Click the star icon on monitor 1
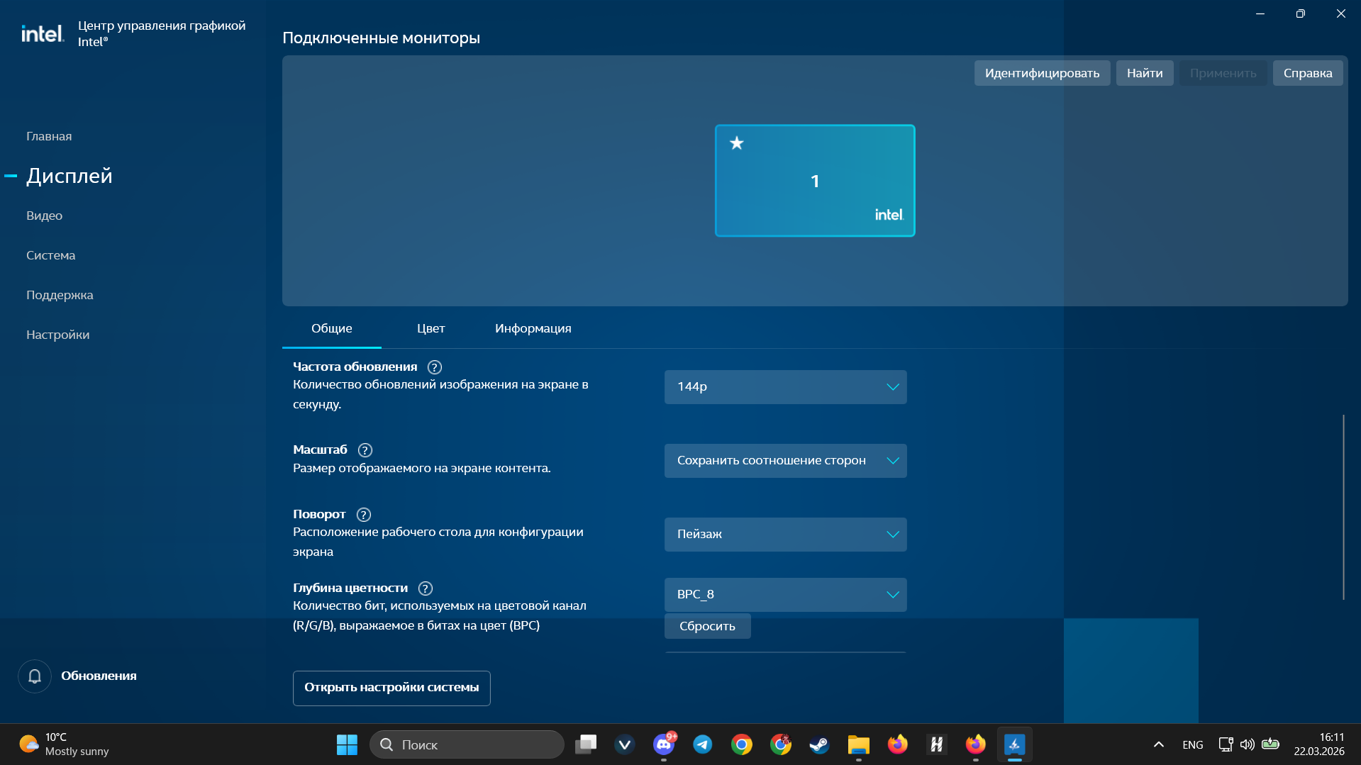Image resolution: width=1361 pixels, height=765 pixels. [x=737, y=143]
